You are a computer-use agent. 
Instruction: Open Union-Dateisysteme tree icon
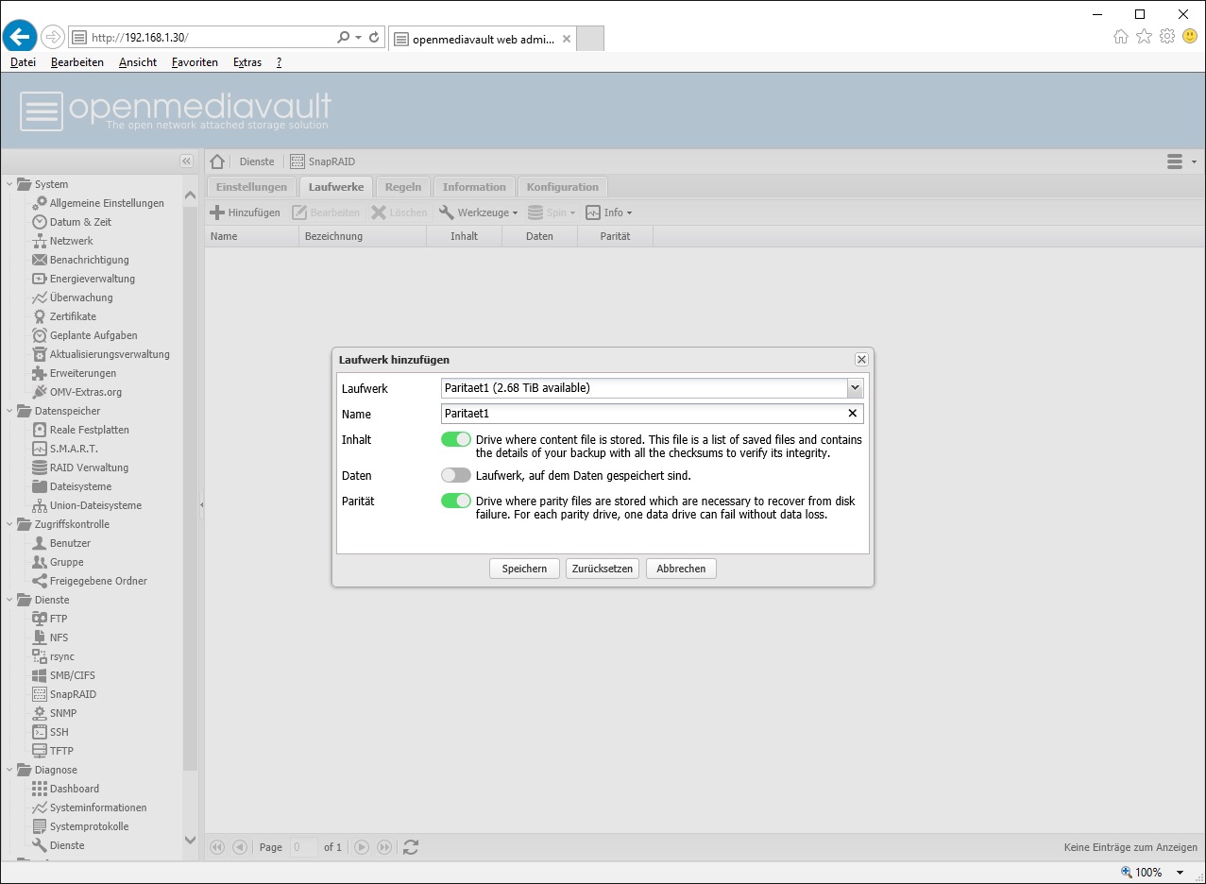[x=40, y=505]
